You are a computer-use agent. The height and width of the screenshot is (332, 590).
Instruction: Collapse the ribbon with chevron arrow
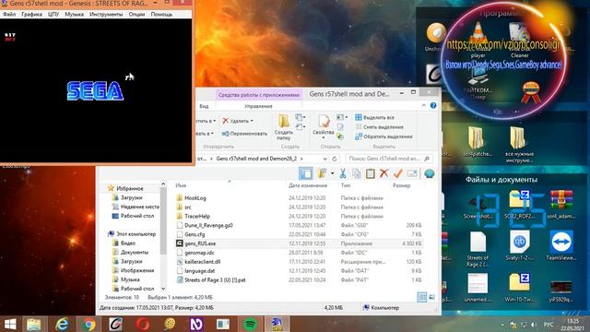click(x=424, y=105)
